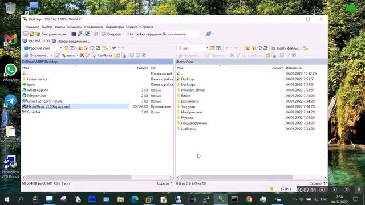Go to remote home directory icon
The width and height of the screenshot is (365, 205).
[x=259, y=48]
